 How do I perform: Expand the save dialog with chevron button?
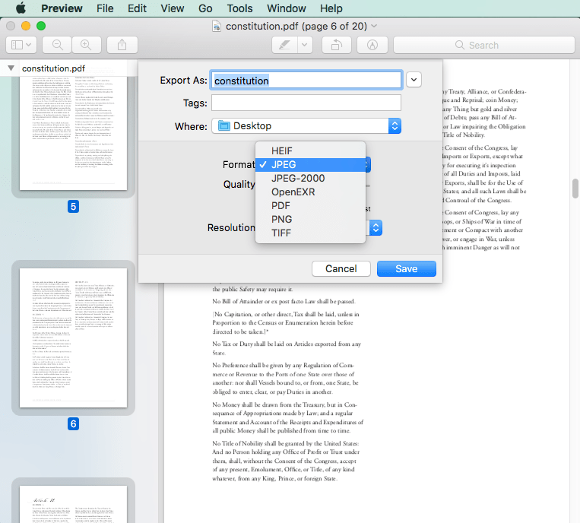[x=414, y=80]
